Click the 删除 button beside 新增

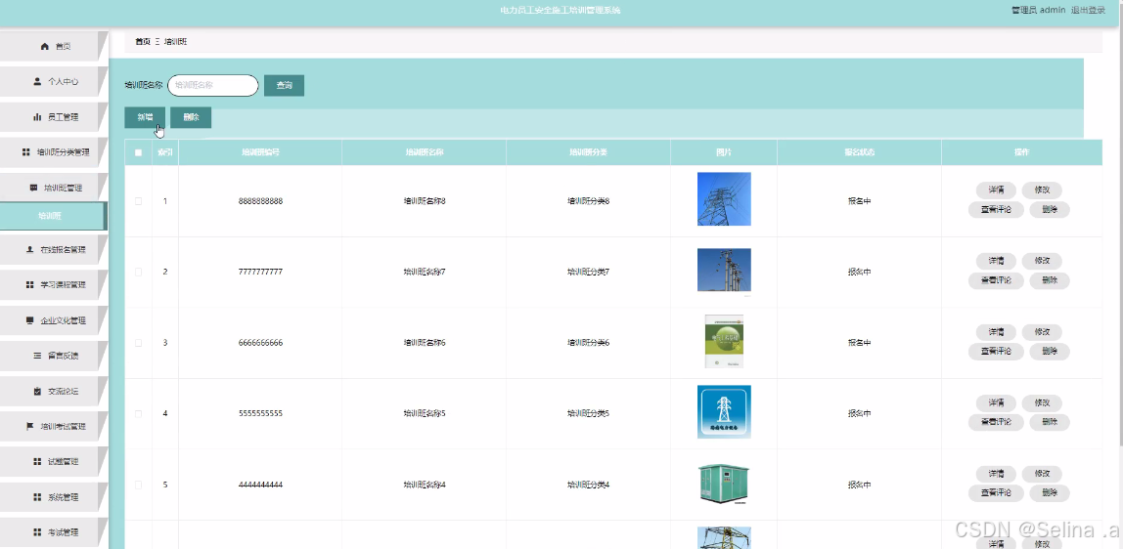(191, 117)
